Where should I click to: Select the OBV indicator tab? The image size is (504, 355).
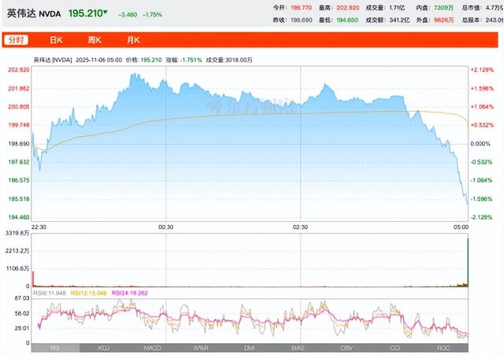(346, 348)
